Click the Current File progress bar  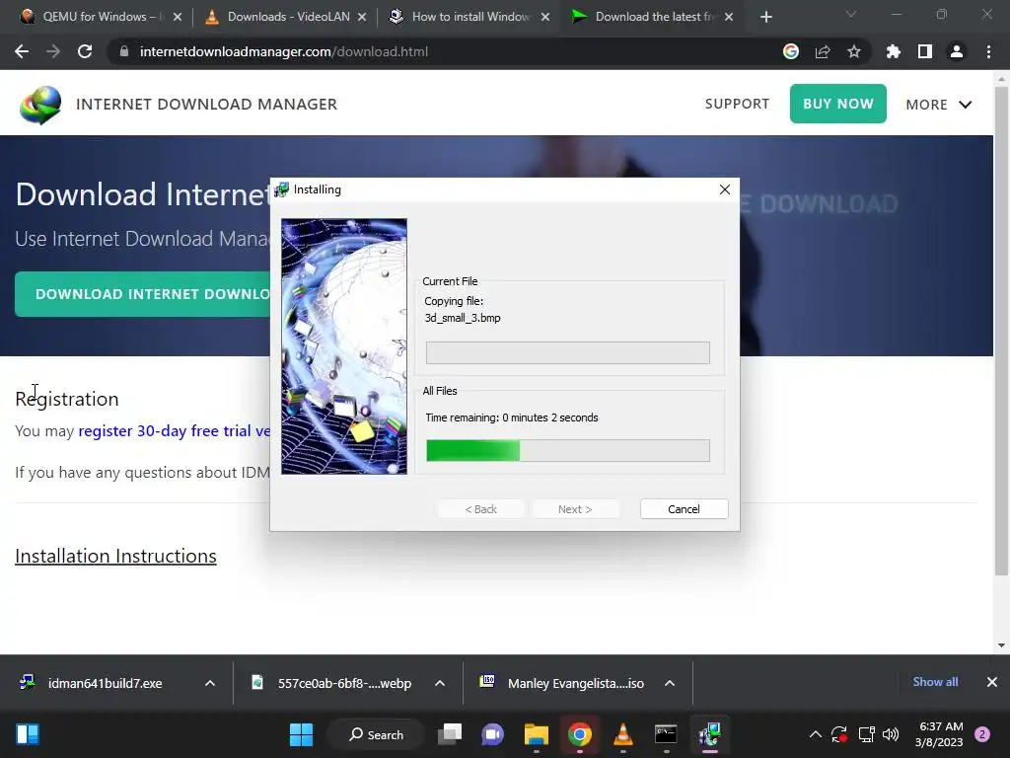coord(568,353)
